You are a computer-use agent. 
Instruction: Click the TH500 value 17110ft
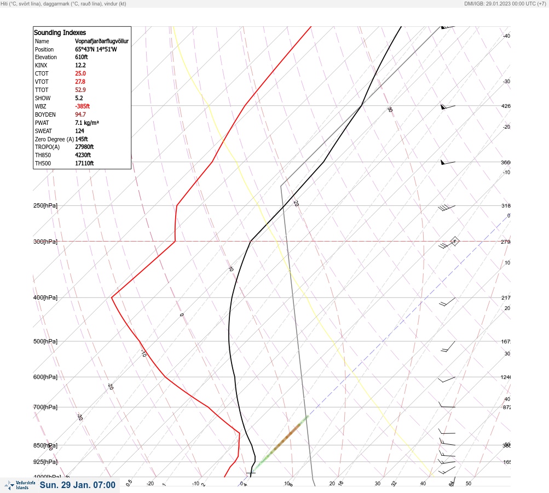click(84, 163)
